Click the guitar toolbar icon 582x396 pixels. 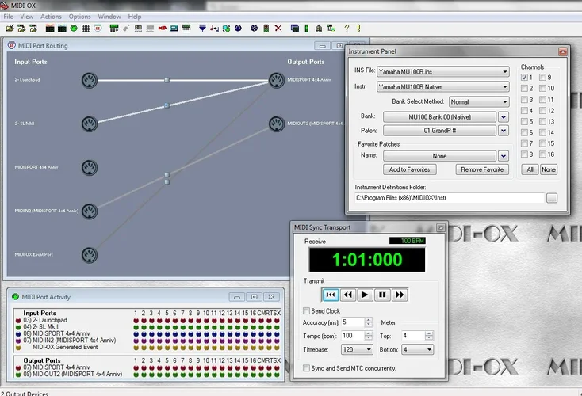126,29
